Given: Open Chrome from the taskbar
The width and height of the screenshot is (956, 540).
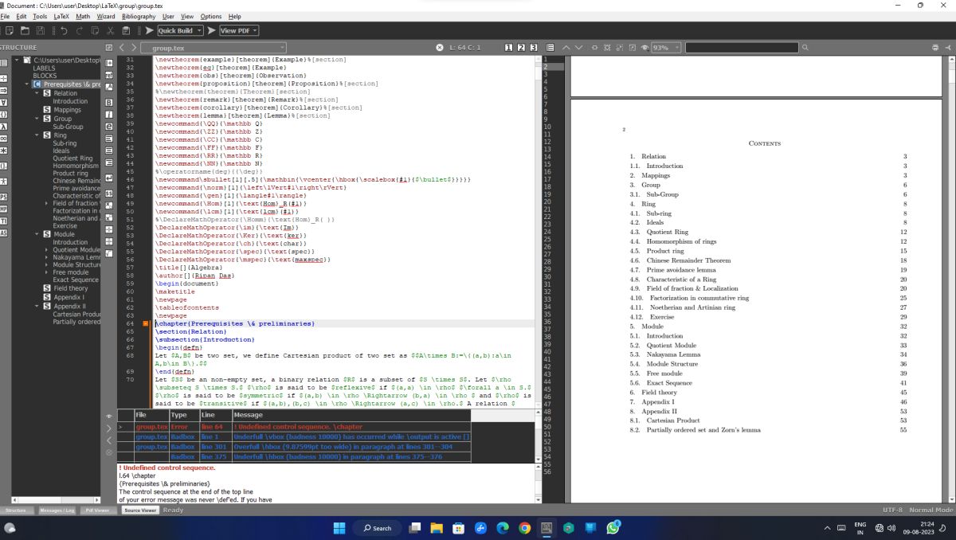Looking at the screenshot, I should [x=524, y=527].
